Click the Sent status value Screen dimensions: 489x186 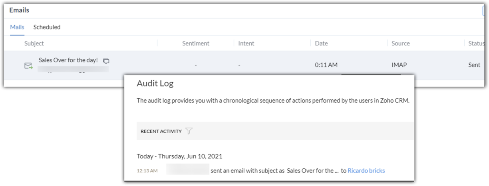tap(474, 65)
